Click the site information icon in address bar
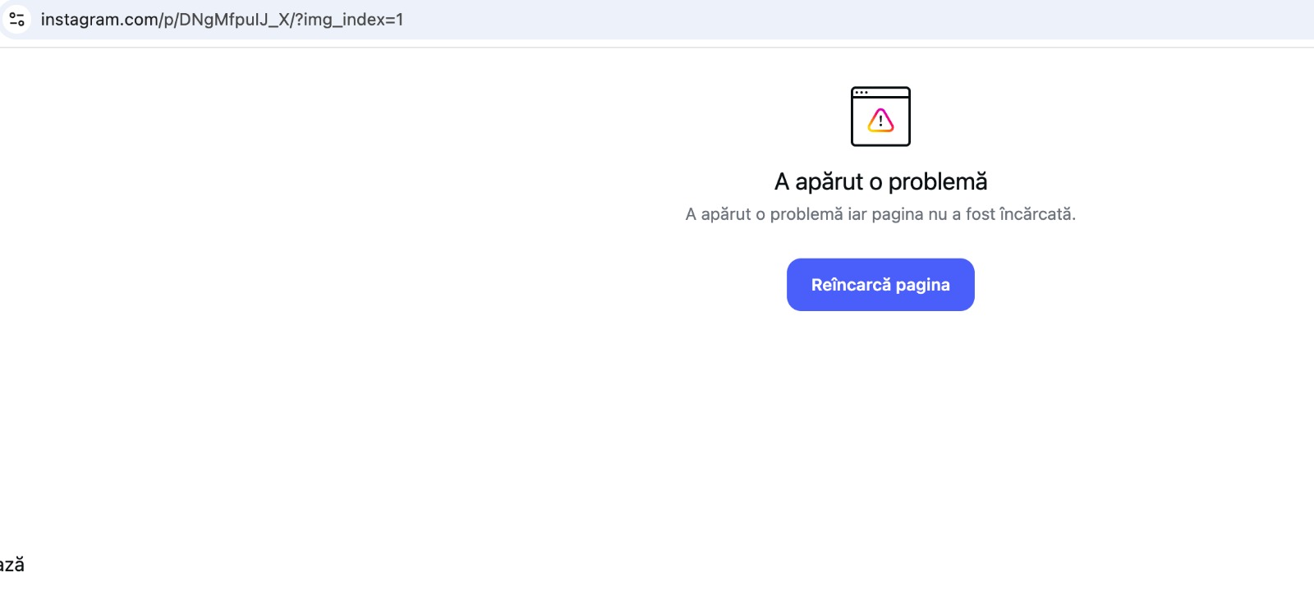 tap(16, 19)
